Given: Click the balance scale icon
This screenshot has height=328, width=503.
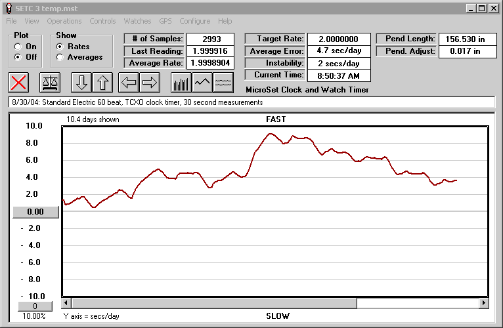Looking at the screenshot, I should click(x=50, y=83).
